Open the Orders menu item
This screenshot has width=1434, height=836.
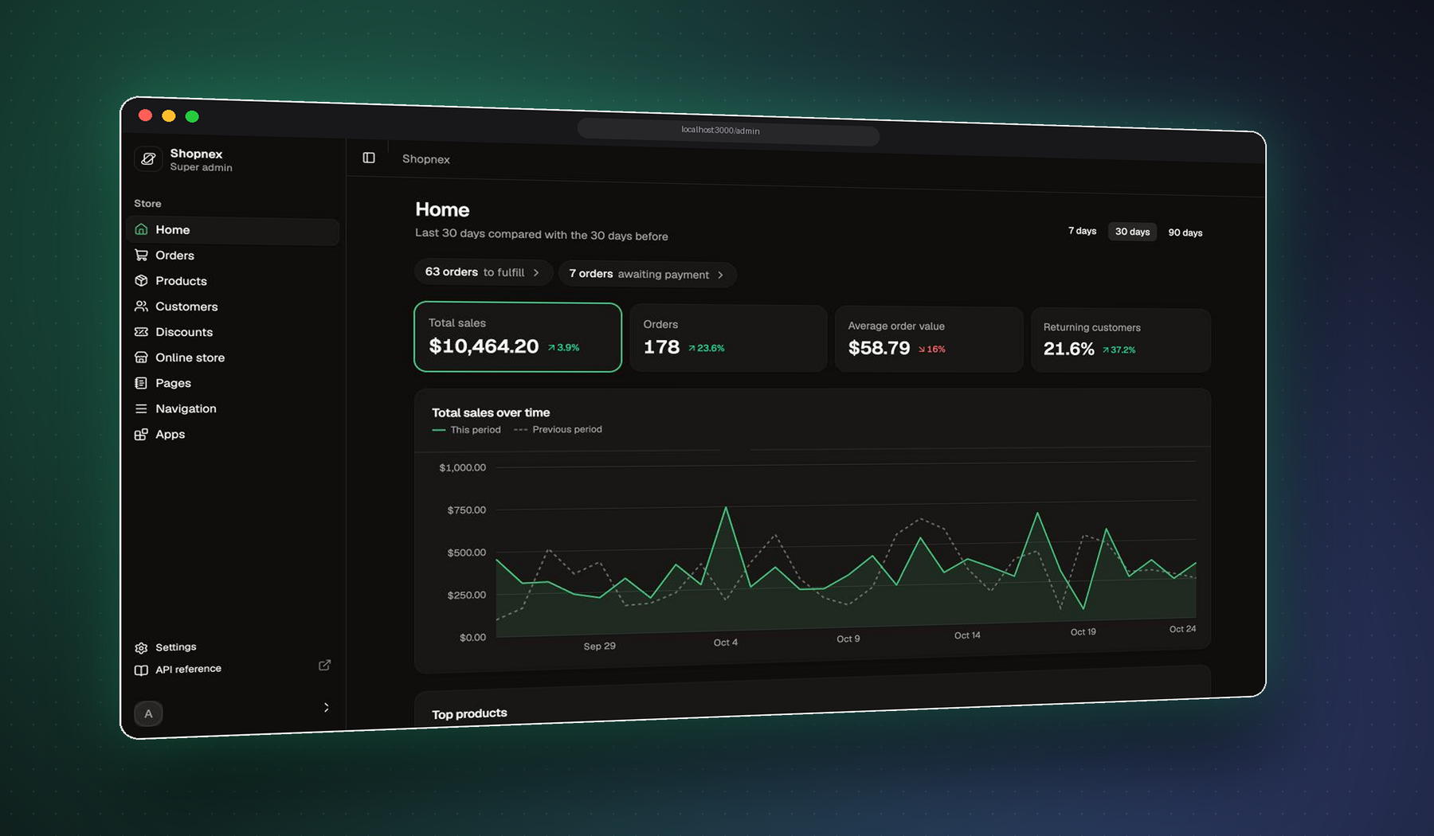[233, 255]
